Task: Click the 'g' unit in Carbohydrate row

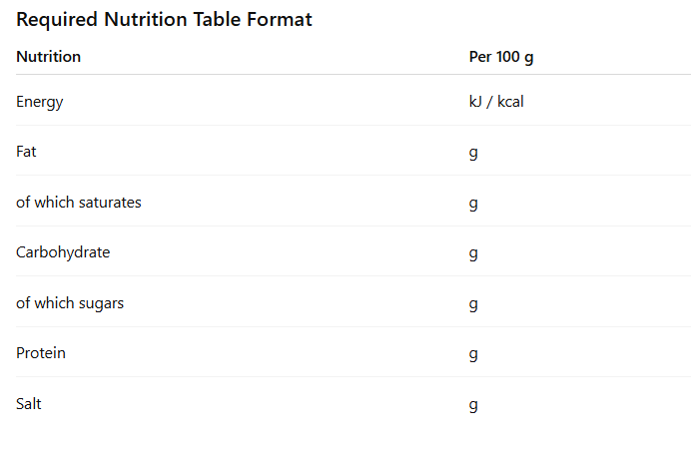Action: (473, 253)
